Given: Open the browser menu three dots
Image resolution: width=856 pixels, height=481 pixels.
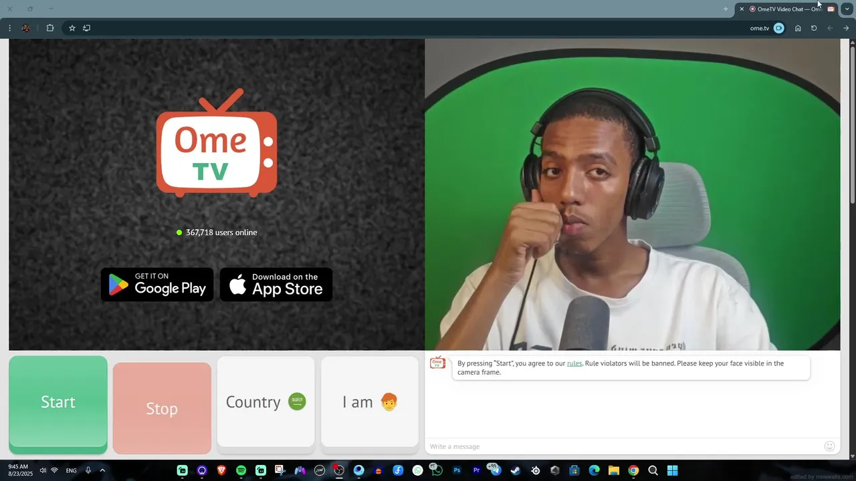Looking at the screenshot, I should click(x=9, y=28).
